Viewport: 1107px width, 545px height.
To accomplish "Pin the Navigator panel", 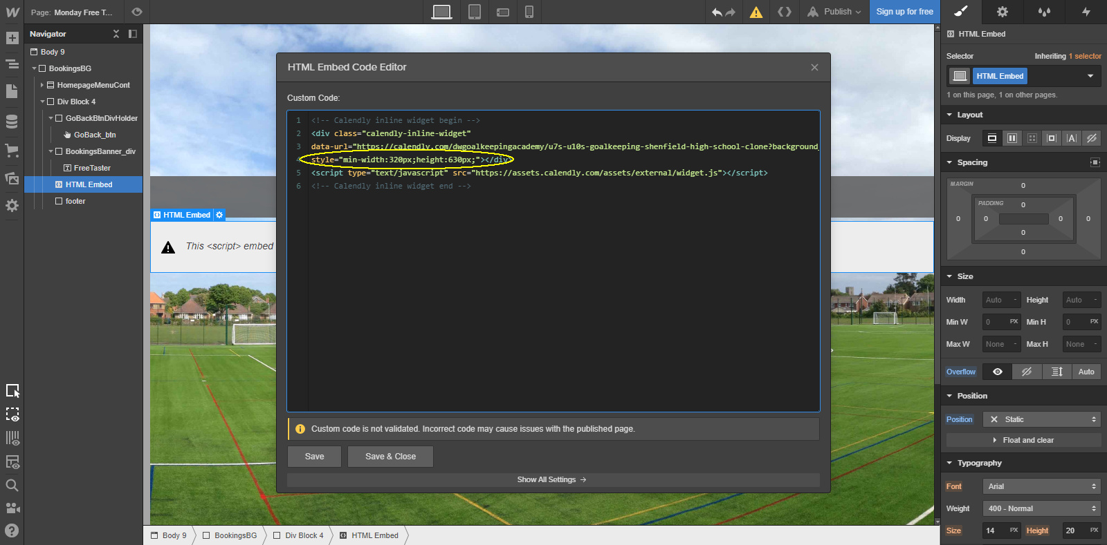I will pyautogui.click(x=132, y=34).
